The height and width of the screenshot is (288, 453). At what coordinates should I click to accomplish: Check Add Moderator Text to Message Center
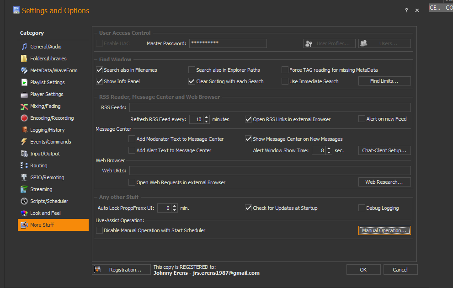[132, 139]
